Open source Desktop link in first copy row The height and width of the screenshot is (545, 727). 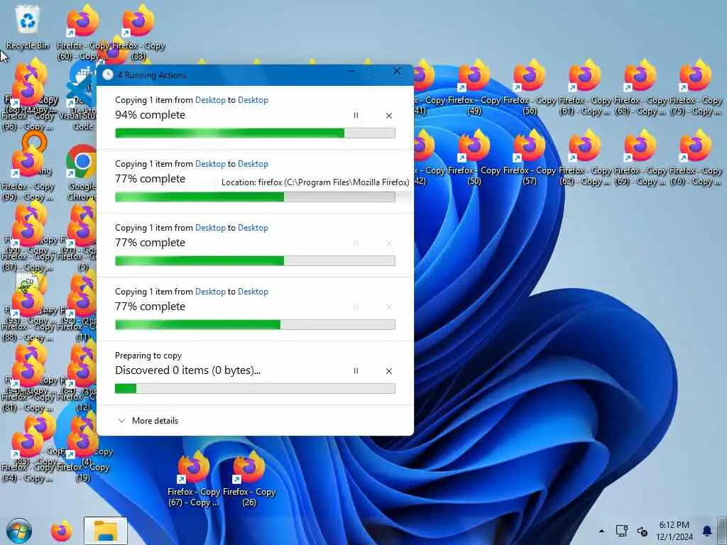(210, 100)
